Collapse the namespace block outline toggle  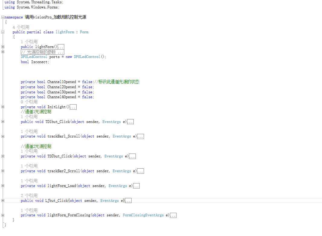[3, 17]
